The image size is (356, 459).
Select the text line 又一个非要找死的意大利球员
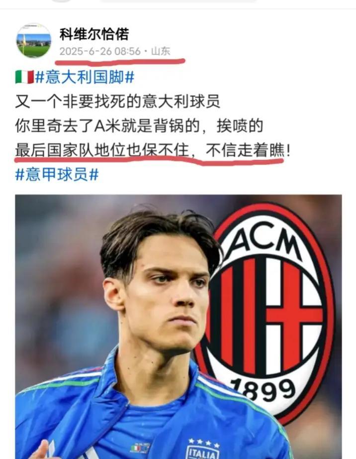pos(117,102)
